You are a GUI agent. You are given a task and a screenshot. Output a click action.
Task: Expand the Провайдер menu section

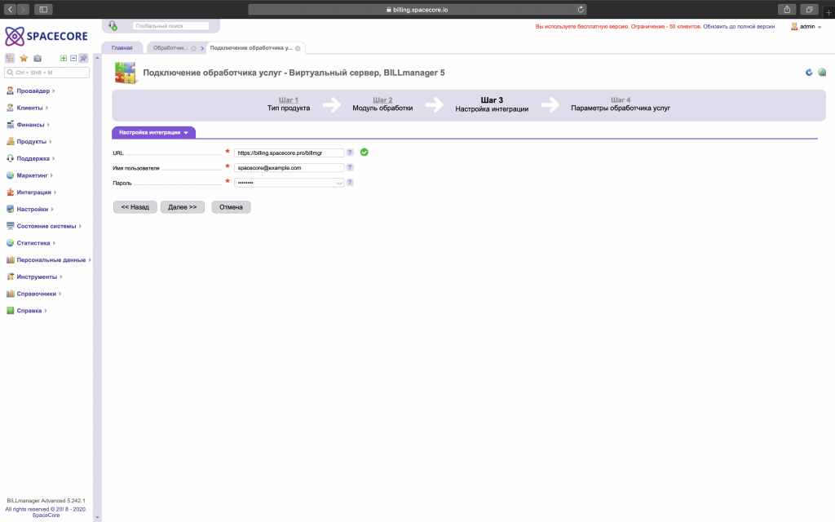(31, 91)
